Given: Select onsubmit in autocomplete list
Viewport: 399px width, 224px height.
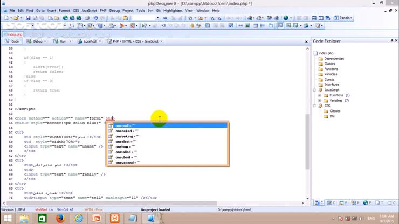Looking at the screenshot, I should click(x=168, y=157).
